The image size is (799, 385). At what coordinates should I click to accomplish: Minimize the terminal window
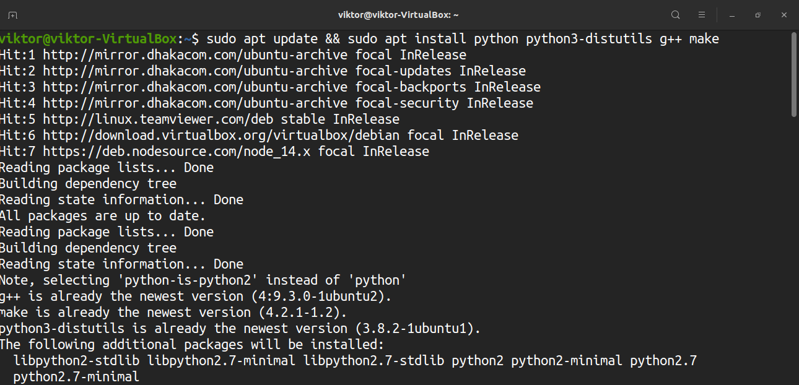(731, 15)
